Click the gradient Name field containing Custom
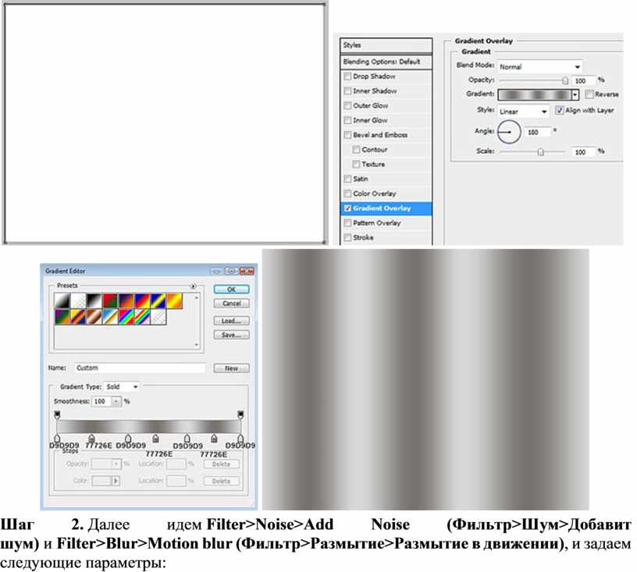The image size is (637, 572). 141,368
